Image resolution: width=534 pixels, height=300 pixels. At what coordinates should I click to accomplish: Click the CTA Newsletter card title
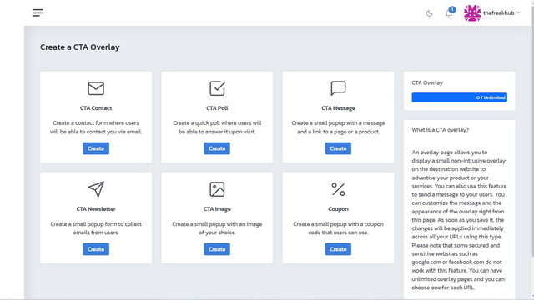[96, 209]
